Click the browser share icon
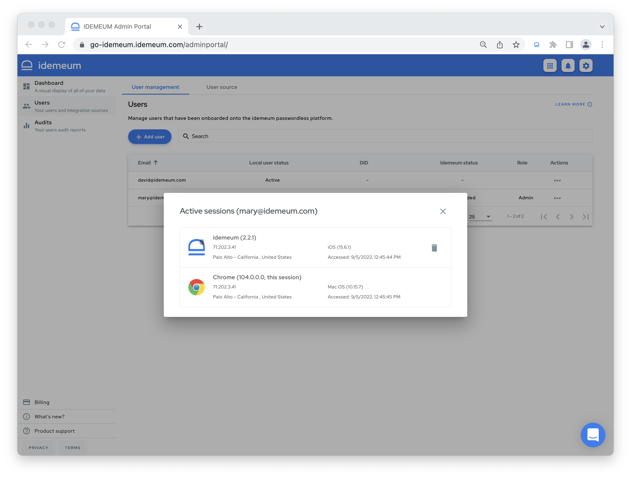The width and height of the screenshot is (631, 477). click(500, 45)
